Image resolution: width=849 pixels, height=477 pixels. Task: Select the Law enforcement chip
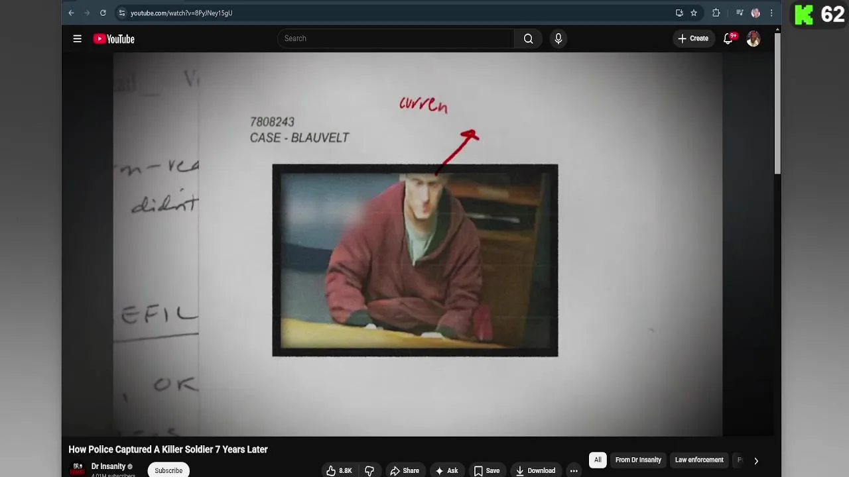699,460
